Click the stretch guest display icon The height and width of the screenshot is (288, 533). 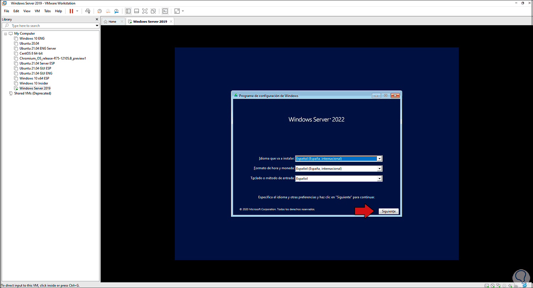(x=177, y=11)
